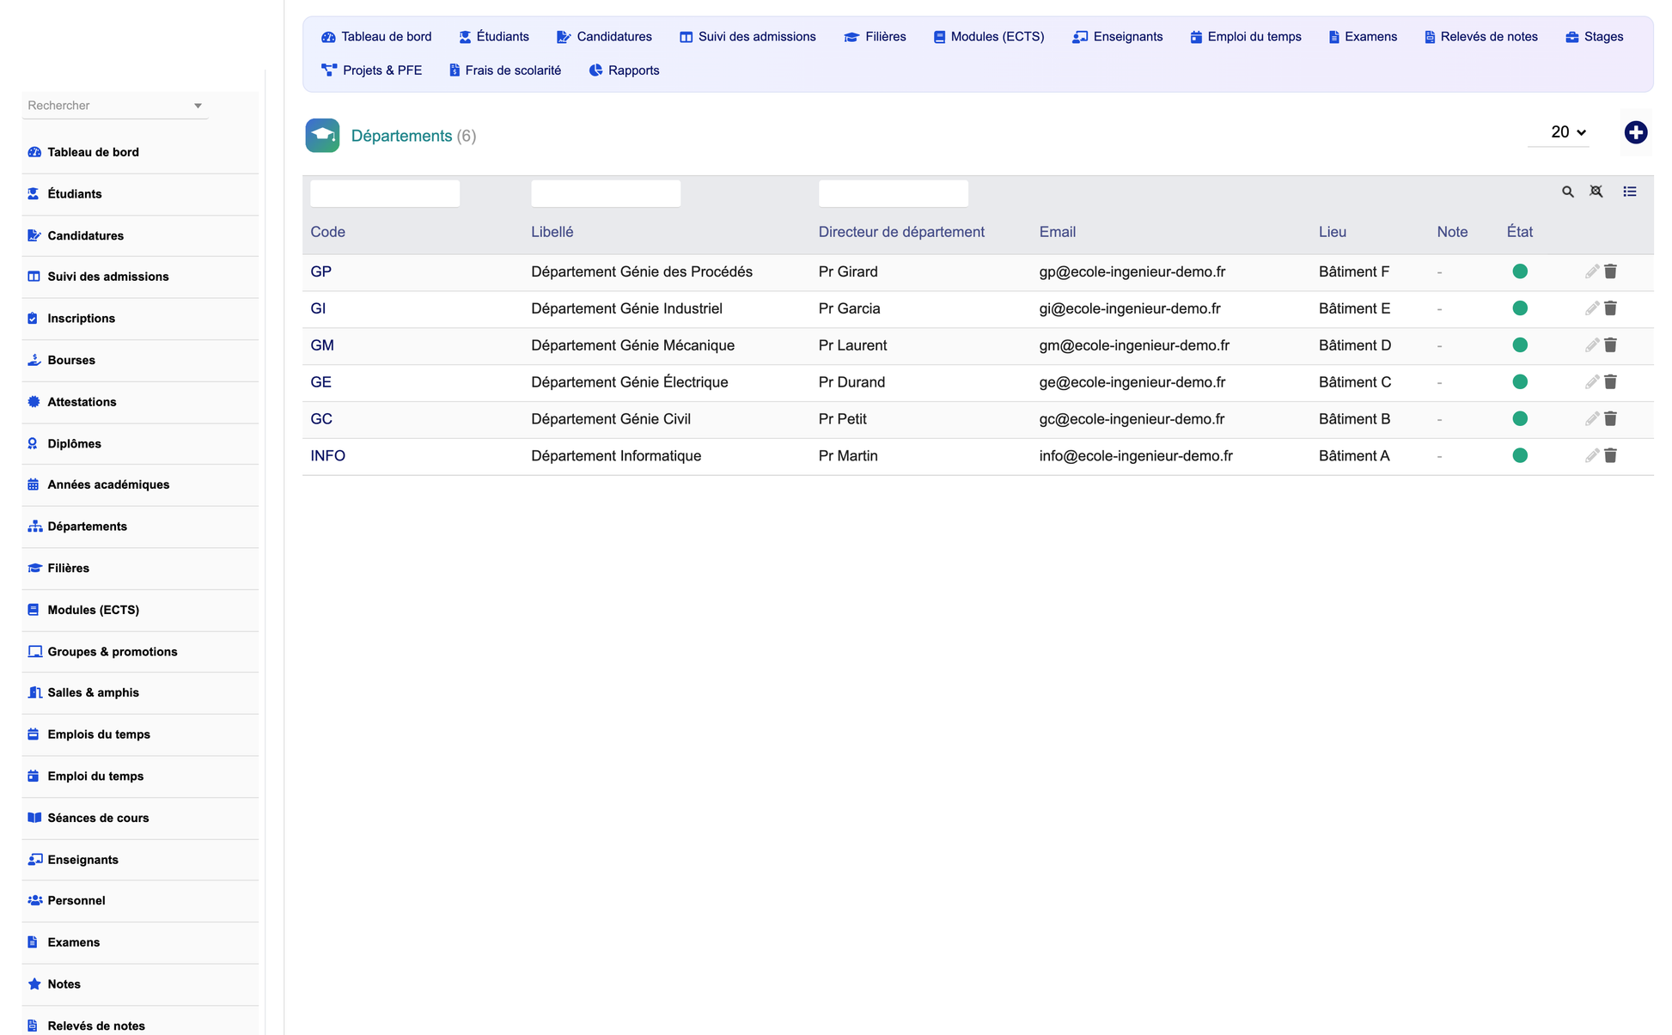Delete the GI department with trash icon
Image resolution: width=1672 pixels, height=1035 pixels.
click(x=1610, y=308)
